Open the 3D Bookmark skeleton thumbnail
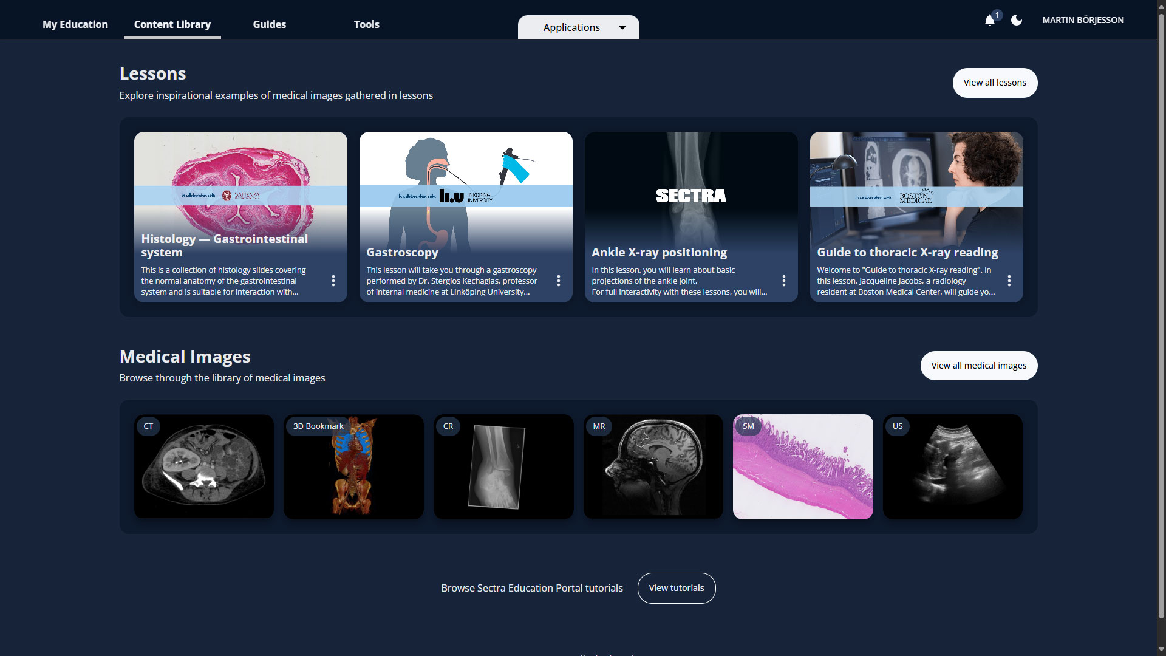Viewport: 1166px width, 656px height. click(353, 466)
